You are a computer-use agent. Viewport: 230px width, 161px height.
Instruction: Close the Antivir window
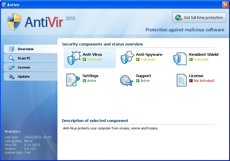[225, 4]
